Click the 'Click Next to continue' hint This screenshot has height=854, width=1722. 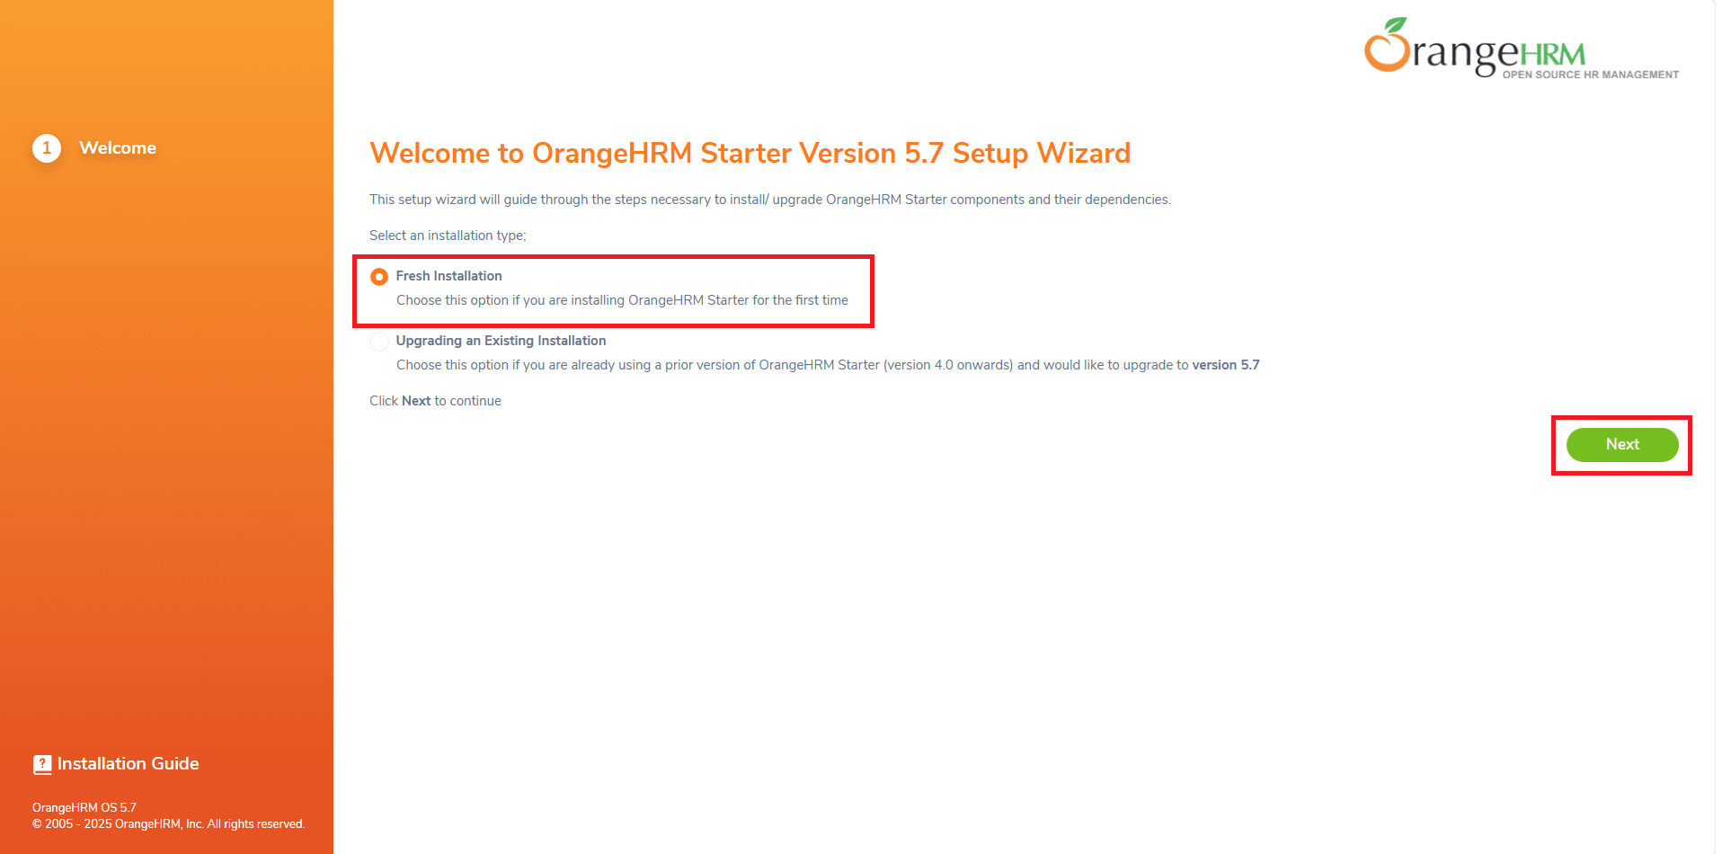point(435,401)
